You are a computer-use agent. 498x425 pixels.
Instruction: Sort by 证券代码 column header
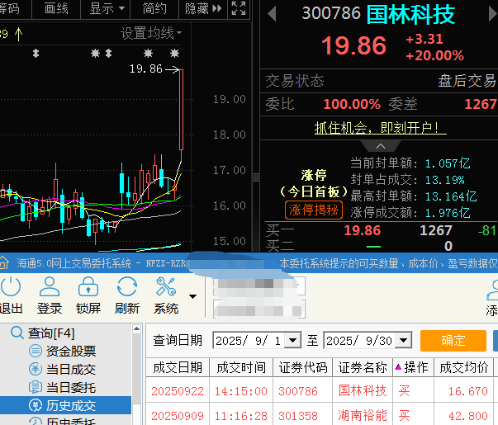302,367
